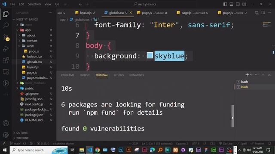This screenshot has width=275, height=154.
Task: Open the Run and Debug view
Action: click(x=6, y=48)
